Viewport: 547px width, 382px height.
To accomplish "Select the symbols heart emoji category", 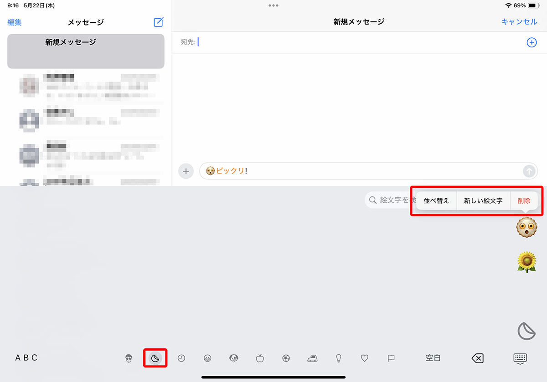I will pos(365,358).
